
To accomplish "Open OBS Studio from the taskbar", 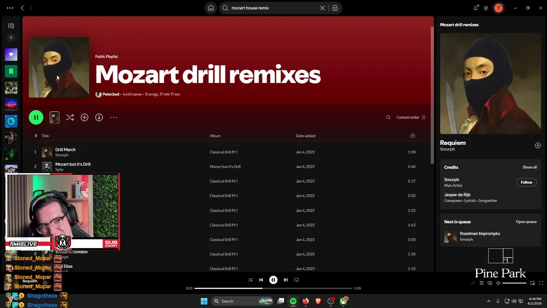I will [x=331, y=301].
